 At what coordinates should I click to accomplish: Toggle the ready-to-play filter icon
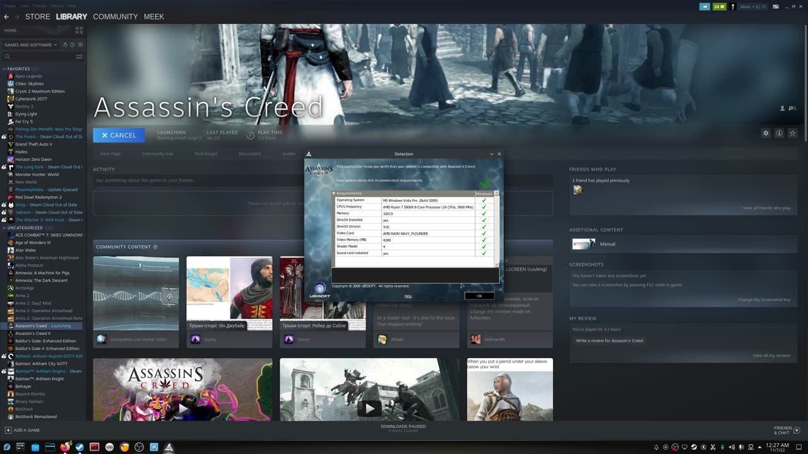pos(80,45)
